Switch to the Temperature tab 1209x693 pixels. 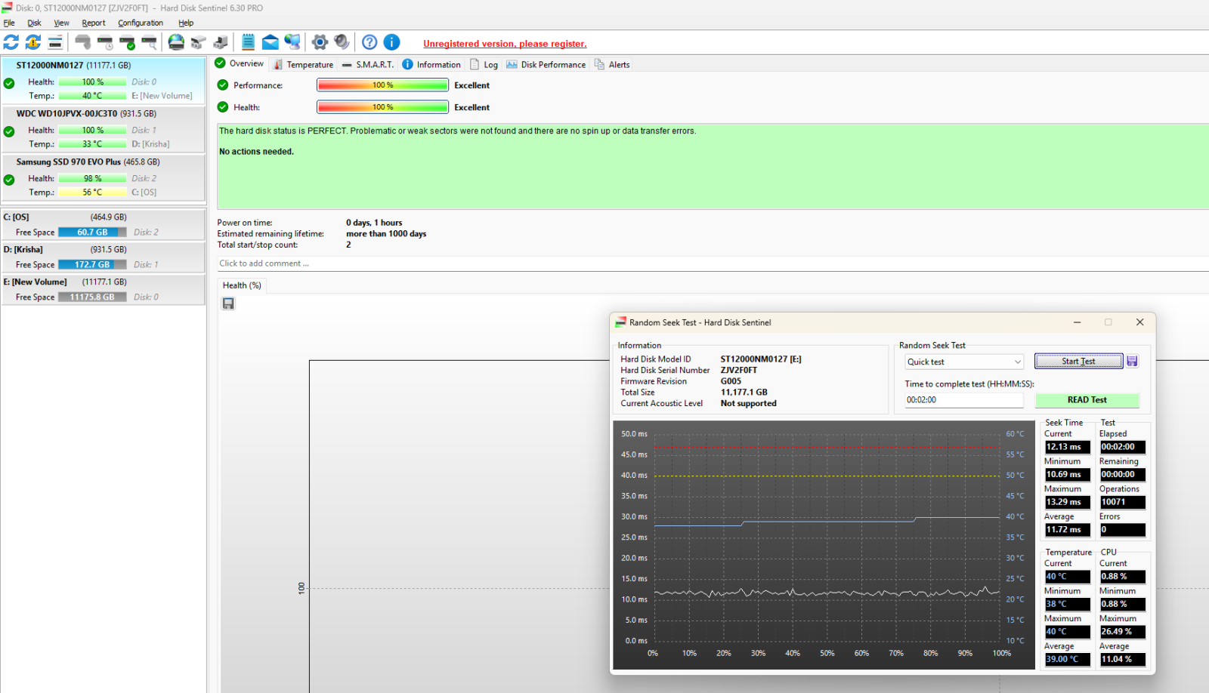[x=303, y=64]
